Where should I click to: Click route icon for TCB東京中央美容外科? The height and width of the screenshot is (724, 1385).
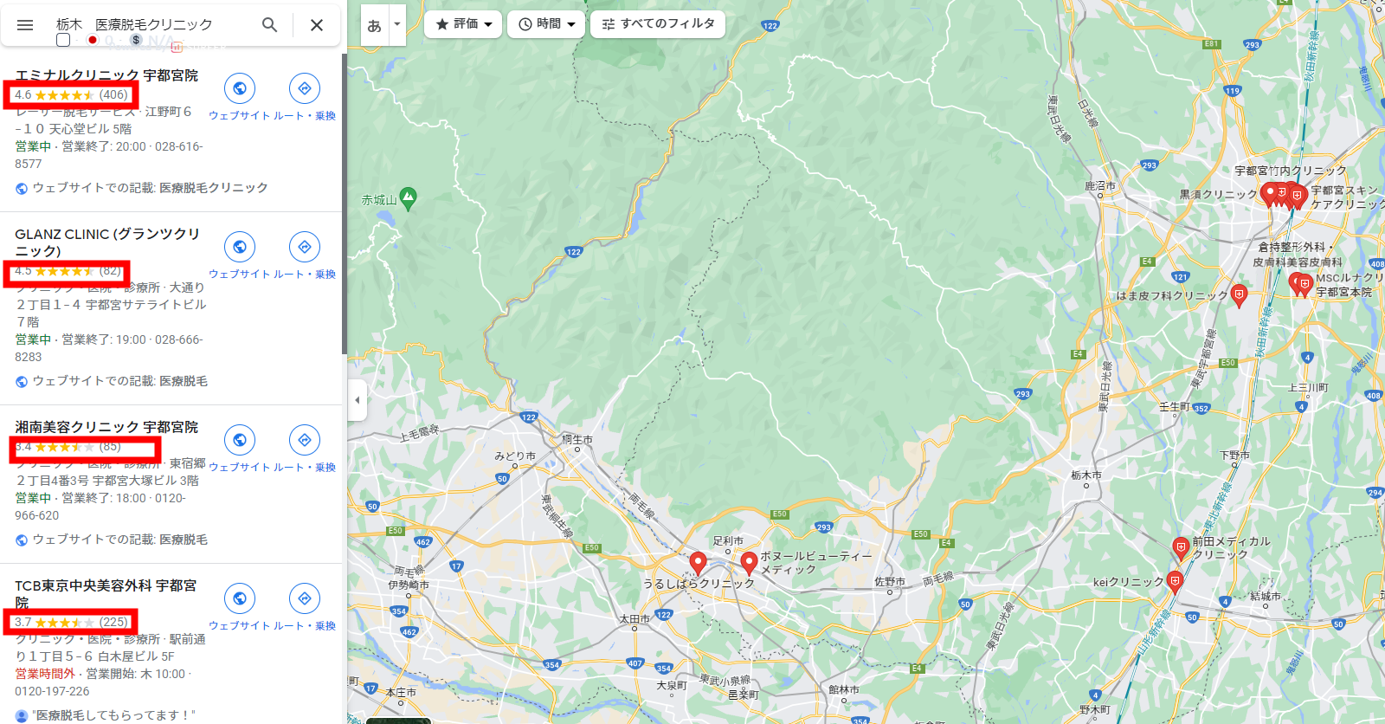click(305, 598)
